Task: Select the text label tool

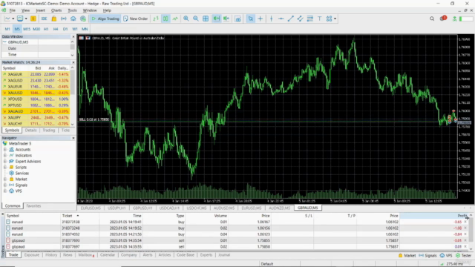Action: coord(320,19)
